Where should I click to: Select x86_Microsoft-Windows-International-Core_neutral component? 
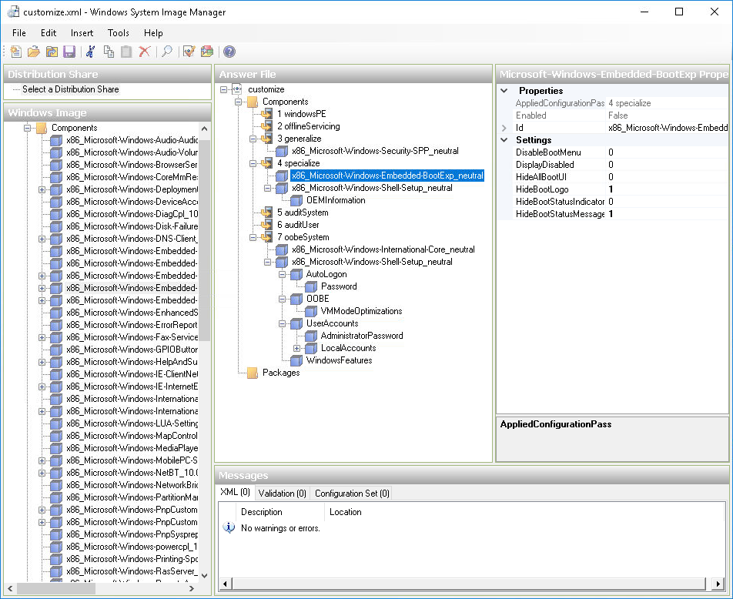pos(383,249)
